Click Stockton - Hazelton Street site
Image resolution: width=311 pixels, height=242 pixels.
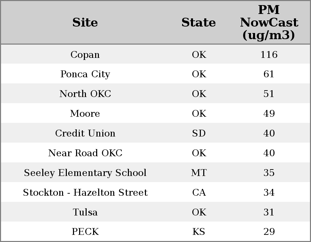click(x=85, y=193)
